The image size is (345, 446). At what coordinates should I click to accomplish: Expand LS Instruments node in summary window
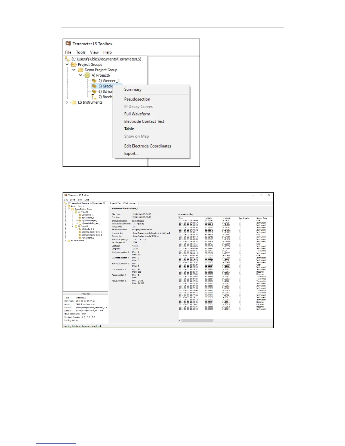point(65,241)
